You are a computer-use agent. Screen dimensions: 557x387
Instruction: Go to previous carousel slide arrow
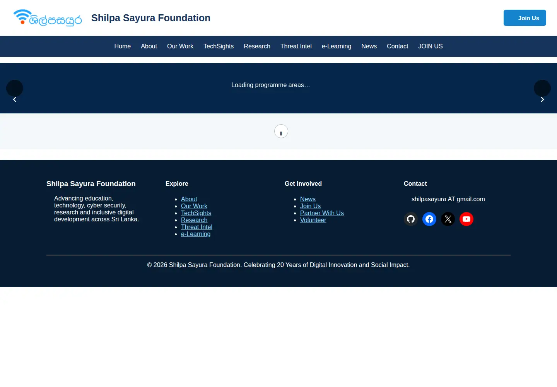pos(15,88)
